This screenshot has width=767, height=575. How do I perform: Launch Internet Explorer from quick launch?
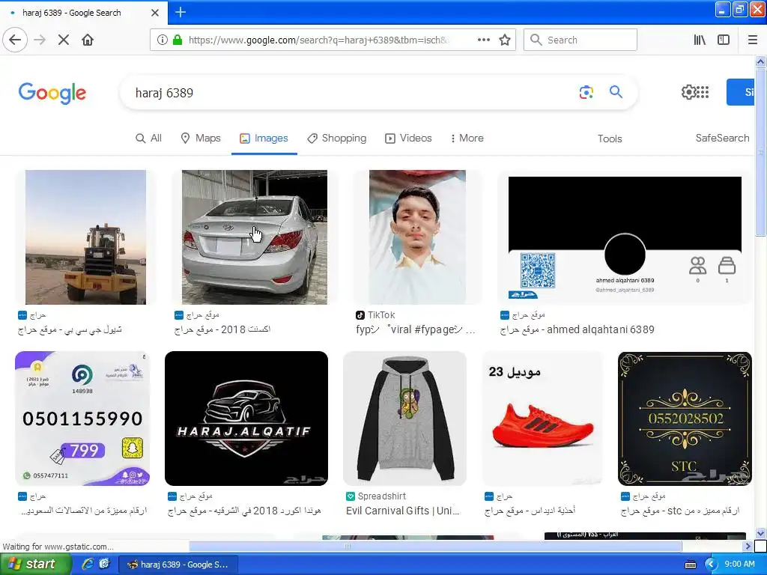pos(87,564)
